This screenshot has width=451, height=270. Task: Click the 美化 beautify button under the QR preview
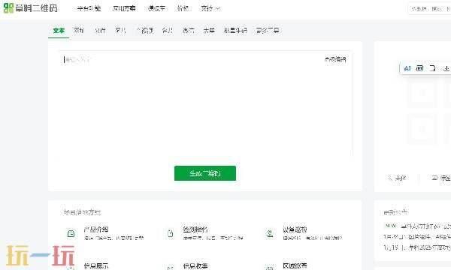pyautogui.click(x=397, y=178)
